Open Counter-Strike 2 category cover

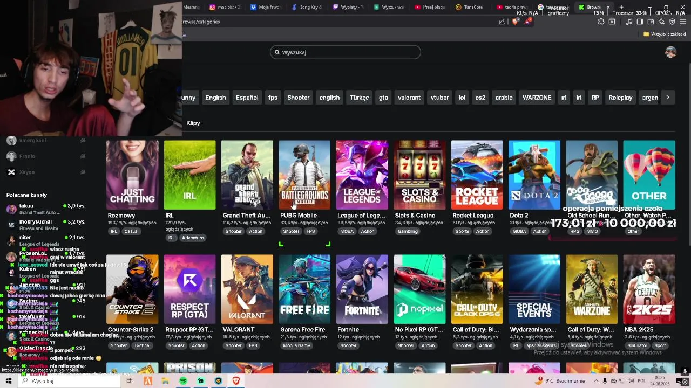point(132,289)
